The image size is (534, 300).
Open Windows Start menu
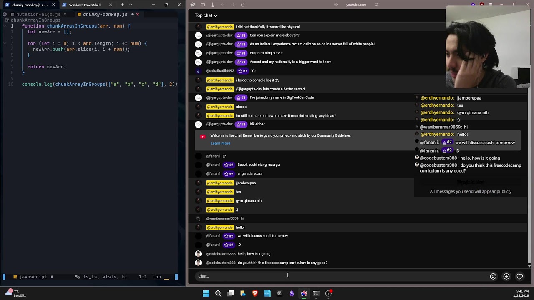pyautogui.click(x=206, y=293)
